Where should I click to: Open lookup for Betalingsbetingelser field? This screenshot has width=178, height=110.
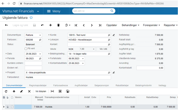[x=109, y=54]
